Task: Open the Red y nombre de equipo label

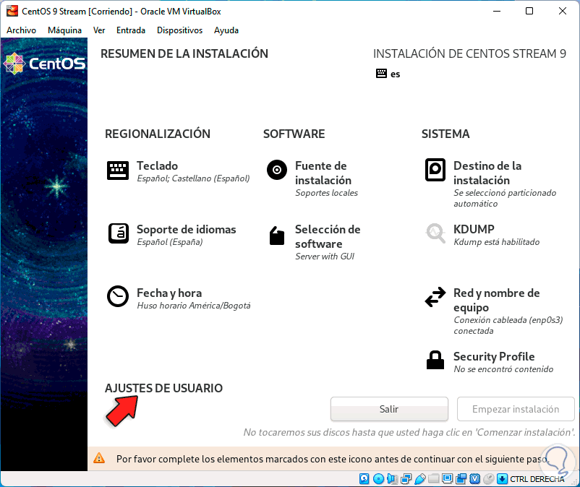Action: [496, 300]
